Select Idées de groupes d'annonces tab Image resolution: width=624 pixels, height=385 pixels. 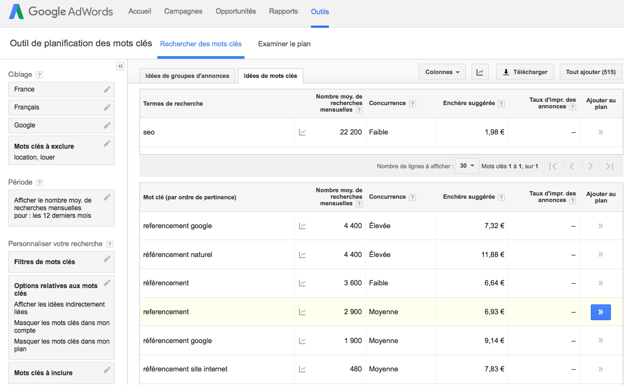187,76
